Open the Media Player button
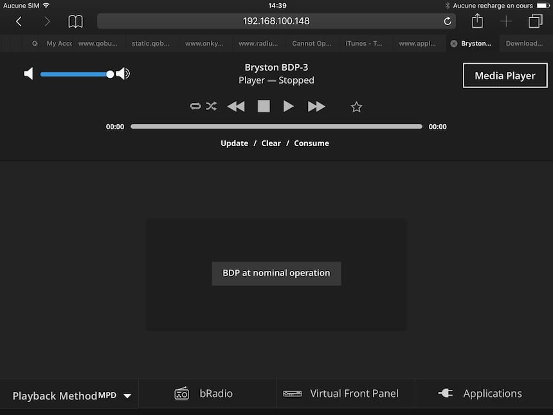The image size is (553, 415). pos(505,75)
